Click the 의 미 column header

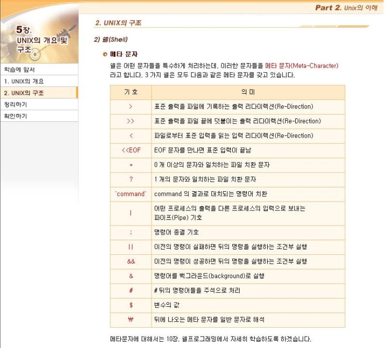[x=248, y=92]
